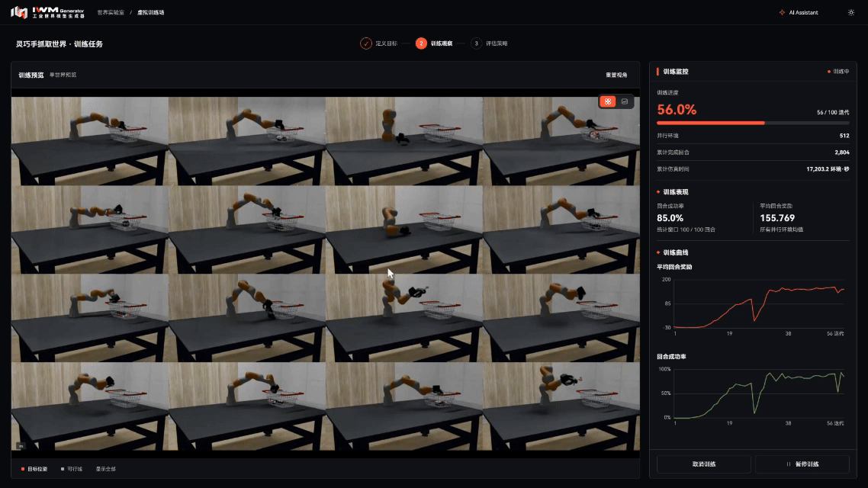
Task: Click the 并行环境 value 512
Action: coord(844,136)
